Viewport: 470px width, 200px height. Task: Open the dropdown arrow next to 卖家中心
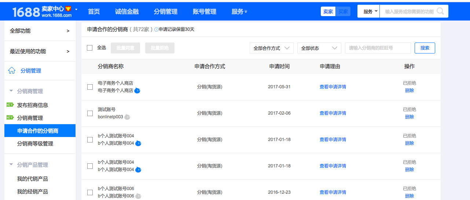click(x=76, y=9)
